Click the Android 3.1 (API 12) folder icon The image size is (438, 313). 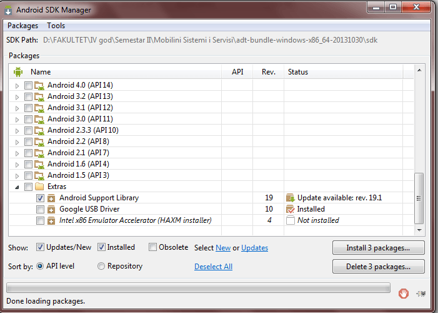click(x=39, y=108)
